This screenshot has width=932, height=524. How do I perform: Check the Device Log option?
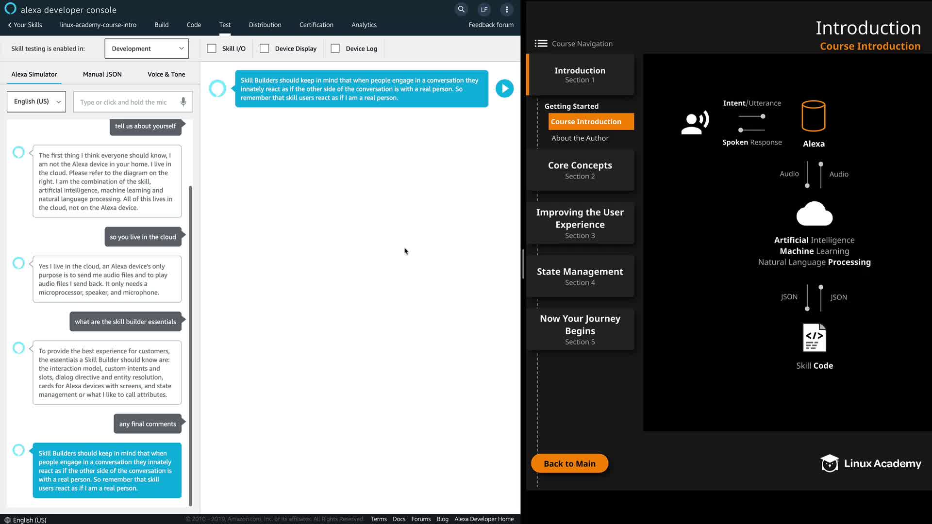335,49
